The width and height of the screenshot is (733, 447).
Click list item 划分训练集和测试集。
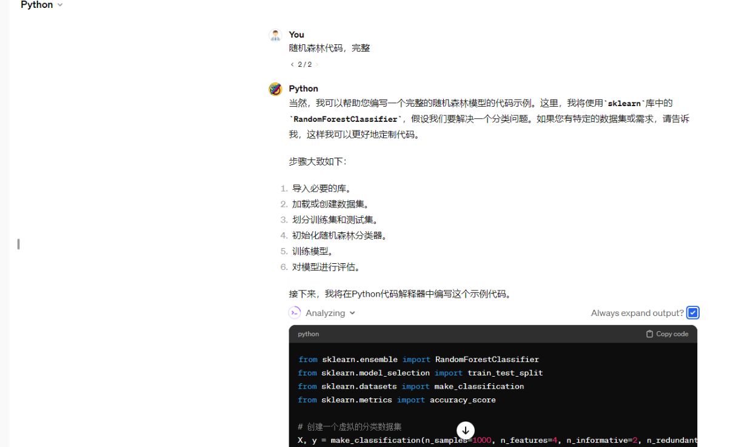pyautogui.click(x=336, y=220)
